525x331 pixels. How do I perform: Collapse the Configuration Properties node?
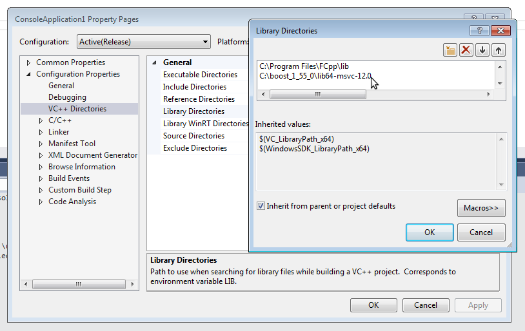click(28, 74)
